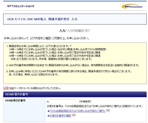Viewport: 148px width, 123px height.
Task: Click the red 必須 badge
Action: click(x=6, y=88)
